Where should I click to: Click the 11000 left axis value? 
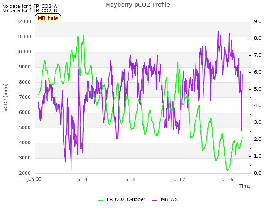click(x=24, y=36)
